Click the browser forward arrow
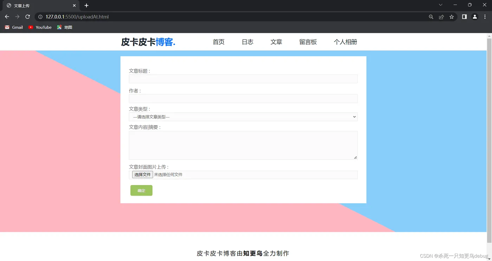The height and width of the screenshot is (261, 492). click(x=17, y=17)
